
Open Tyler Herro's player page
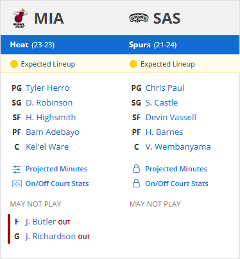coord(47,88)
